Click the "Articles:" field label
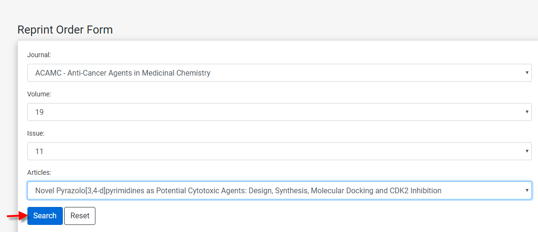Screen dimensions: 538x232 (39, 172)
